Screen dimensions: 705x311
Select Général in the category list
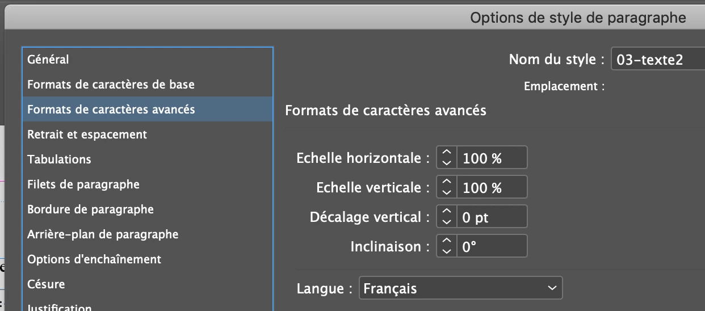click(x=48, y=59)
